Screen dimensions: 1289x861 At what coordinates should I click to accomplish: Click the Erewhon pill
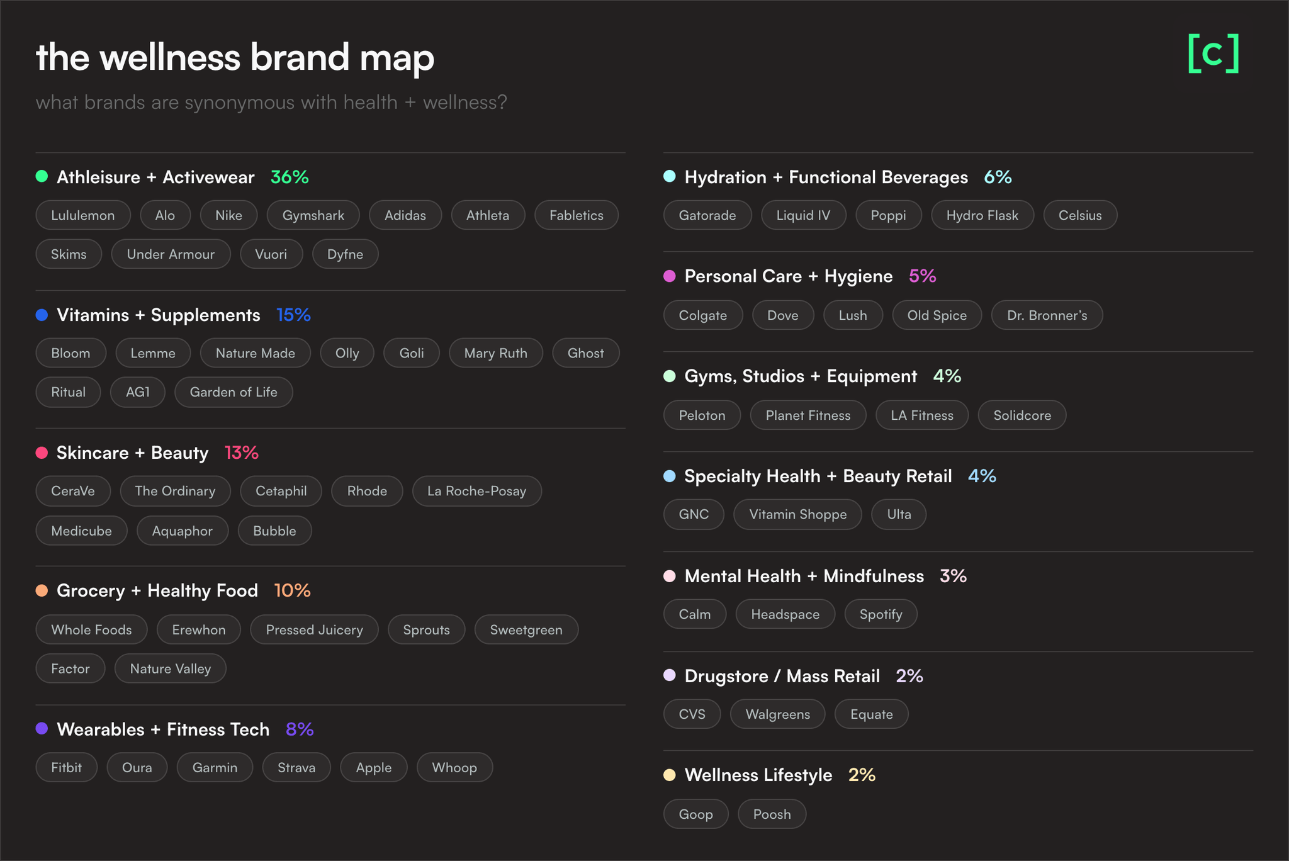(199, 629)
